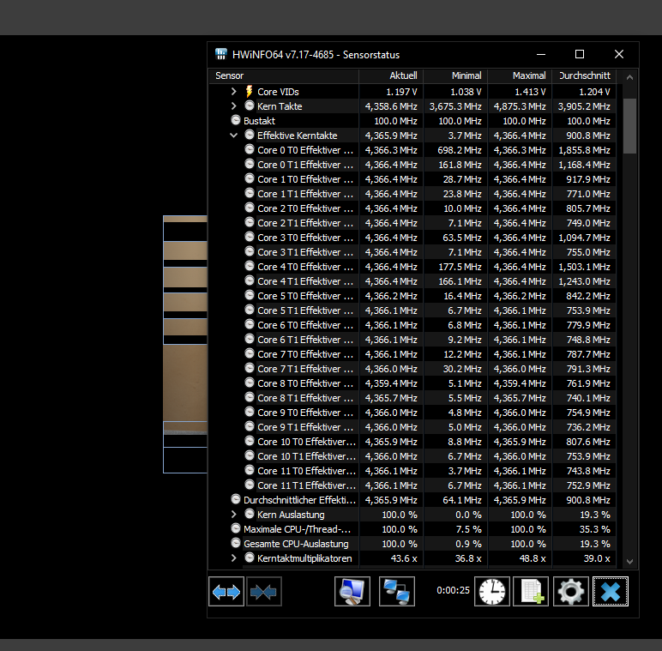
Task: Open the remote network computers icon
Action: (397, 592)
